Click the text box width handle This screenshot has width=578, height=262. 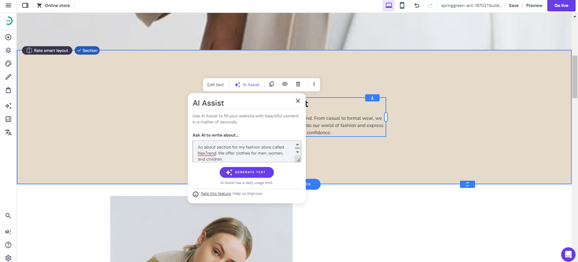(x=386, y=117)
